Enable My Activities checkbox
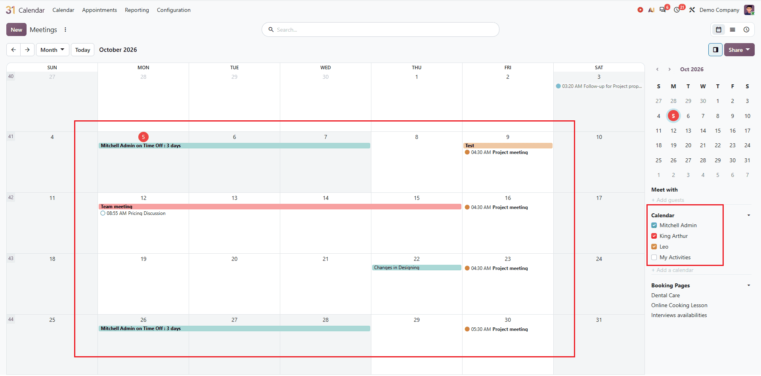This screenshot has width=761, height=376. 654,257
